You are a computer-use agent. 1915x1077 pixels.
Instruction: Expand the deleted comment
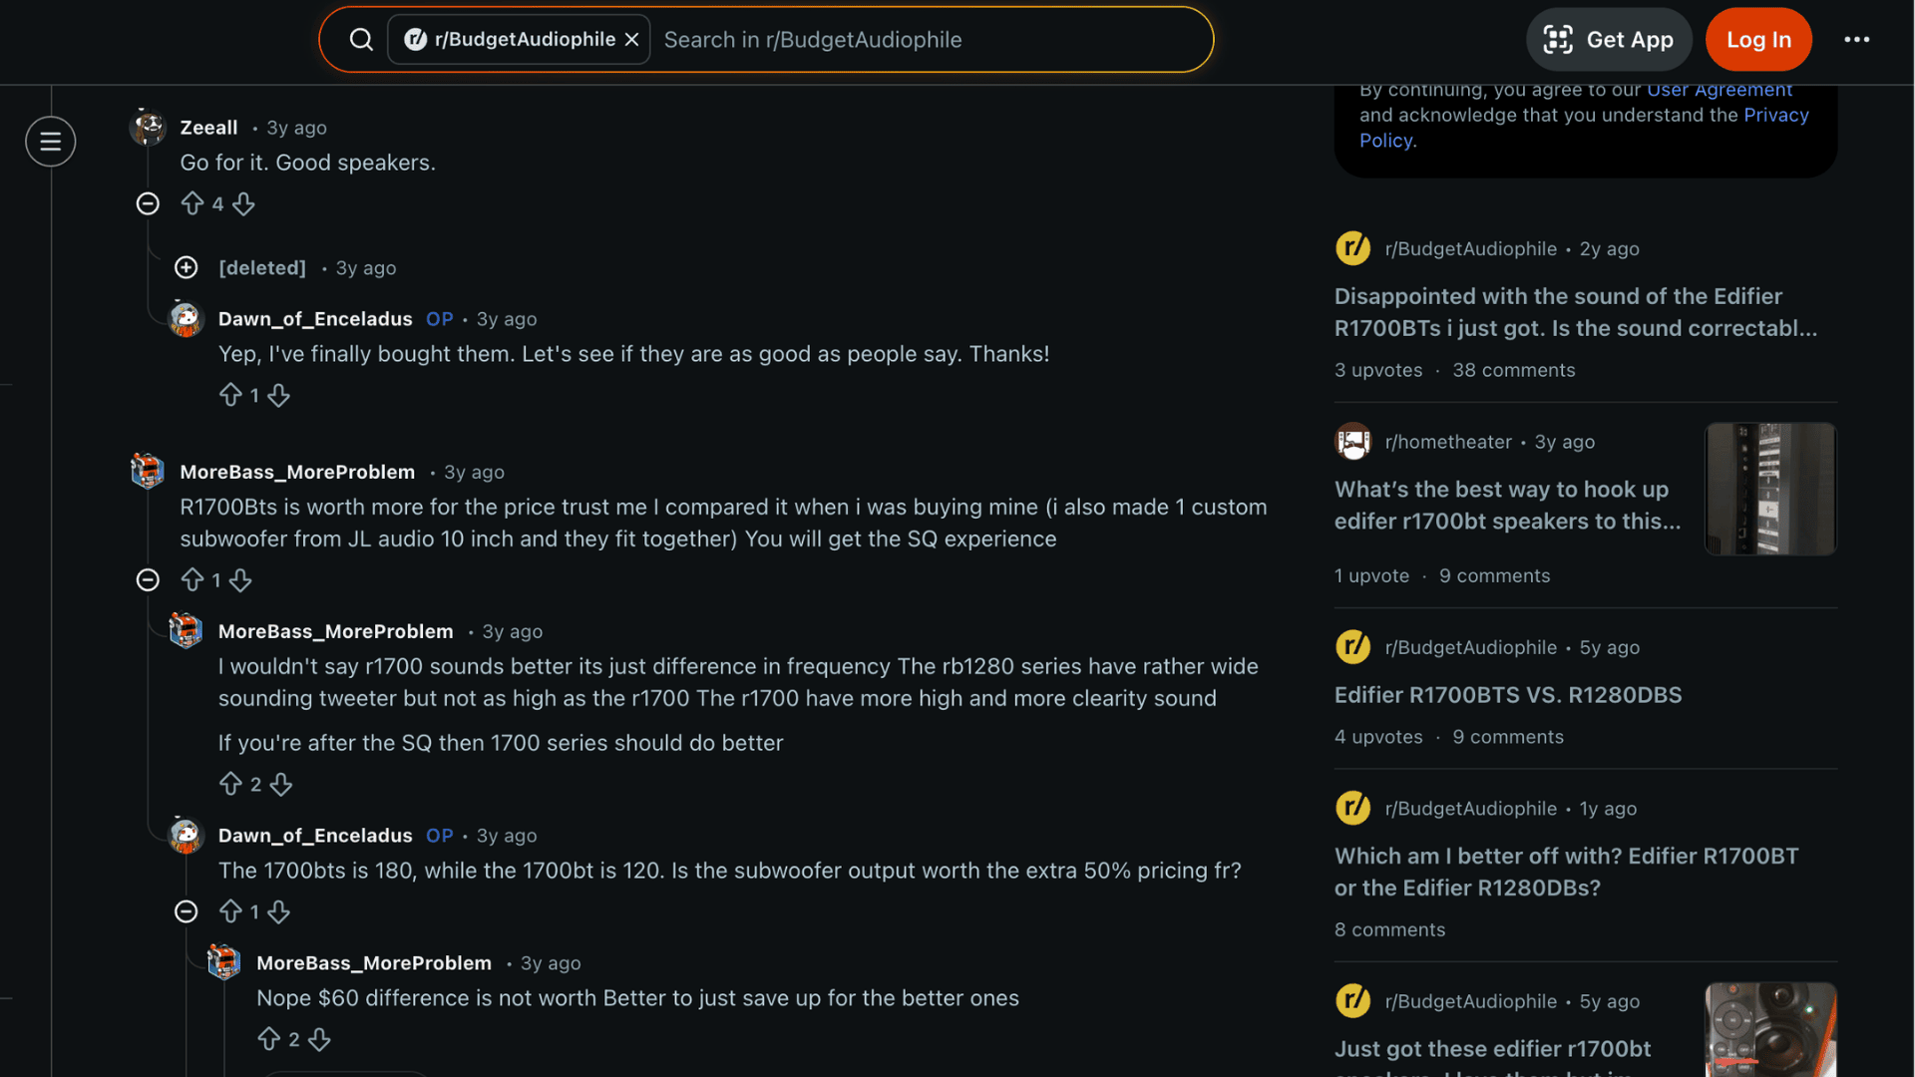pyautogui.click(x=186, y=266)
